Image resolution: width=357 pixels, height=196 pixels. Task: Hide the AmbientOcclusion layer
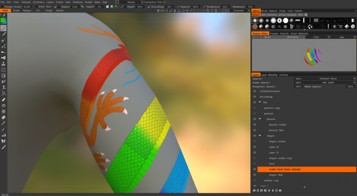point(255,91)
